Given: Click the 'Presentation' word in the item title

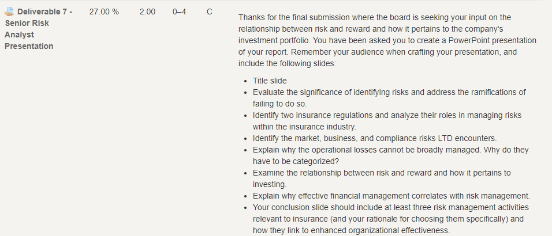Looking at the screenshot, I should [29, 47].
